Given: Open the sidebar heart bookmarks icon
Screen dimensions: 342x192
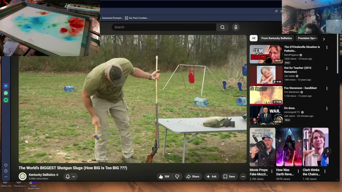Looking at the screenshot, I should [x=6, y=165].
